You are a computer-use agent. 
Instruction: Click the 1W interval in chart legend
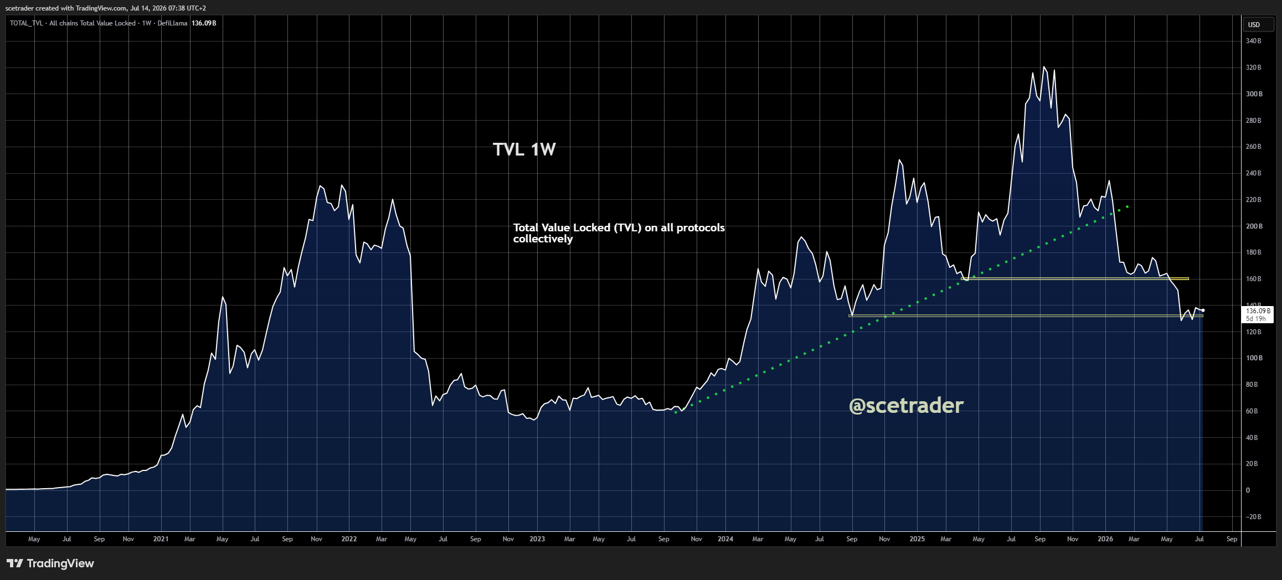pos(147,23)
